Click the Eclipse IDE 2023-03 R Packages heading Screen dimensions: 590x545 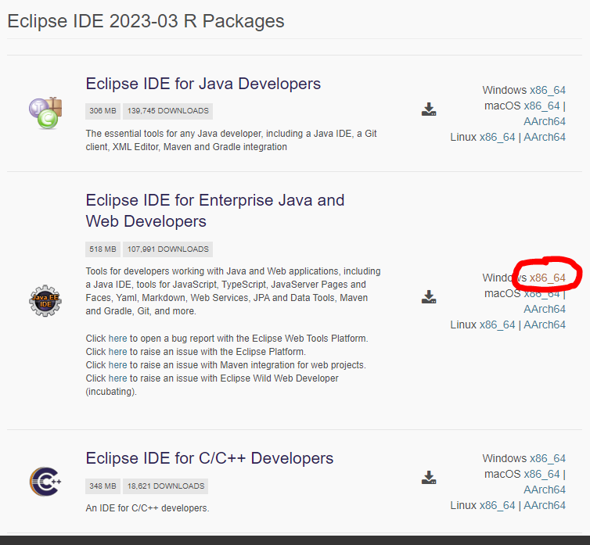146,21
